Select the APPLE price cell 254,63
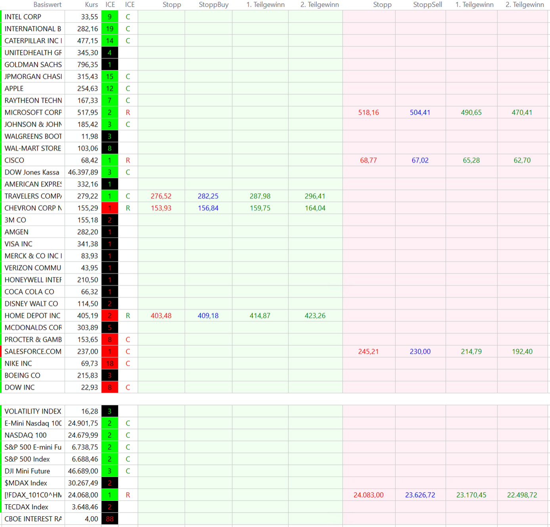The image size is (550, 527). (x=88, y=89)
